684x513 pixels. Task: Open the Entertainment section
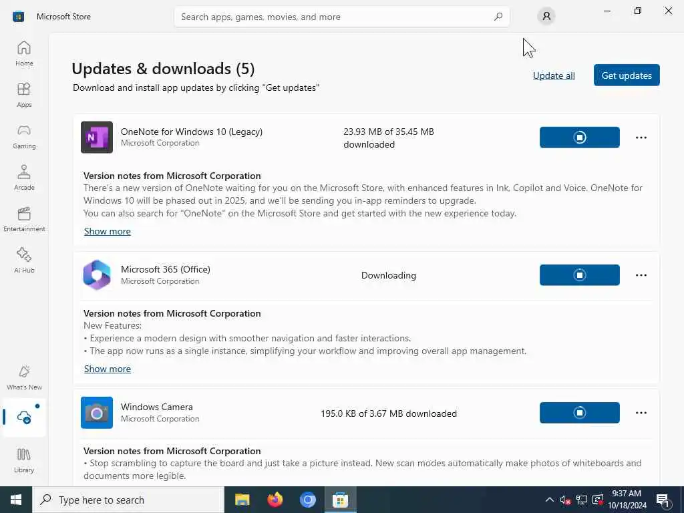tap(24, 219)
